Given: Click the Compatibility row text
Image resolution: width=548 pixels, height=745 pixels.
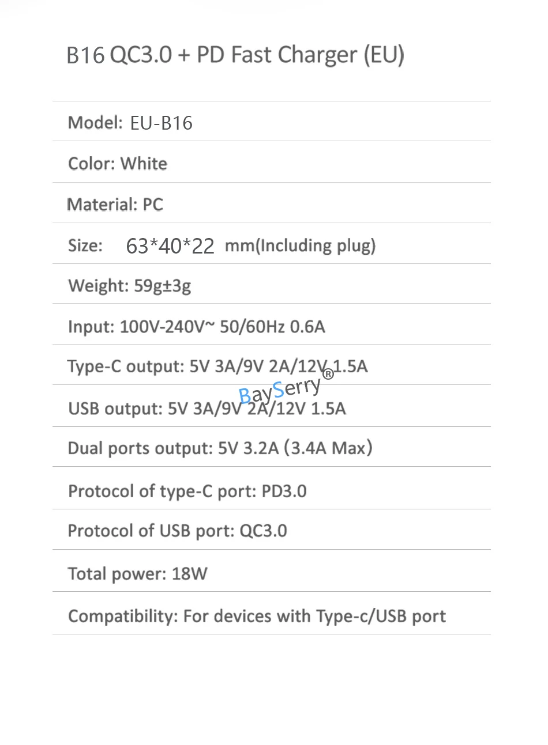Looking at the screenshot, I should (x=257, y=616).
